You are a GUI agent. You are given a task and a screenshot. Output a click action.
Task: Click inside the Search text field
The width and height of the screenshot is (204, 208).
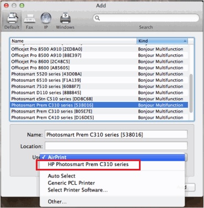149,18
